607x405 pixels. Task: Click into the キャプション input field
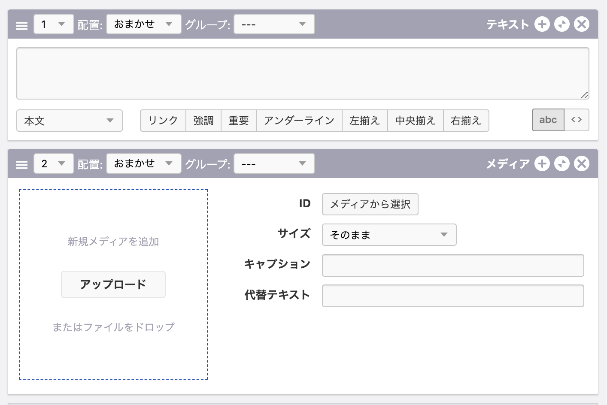click(x=453, y=266)
